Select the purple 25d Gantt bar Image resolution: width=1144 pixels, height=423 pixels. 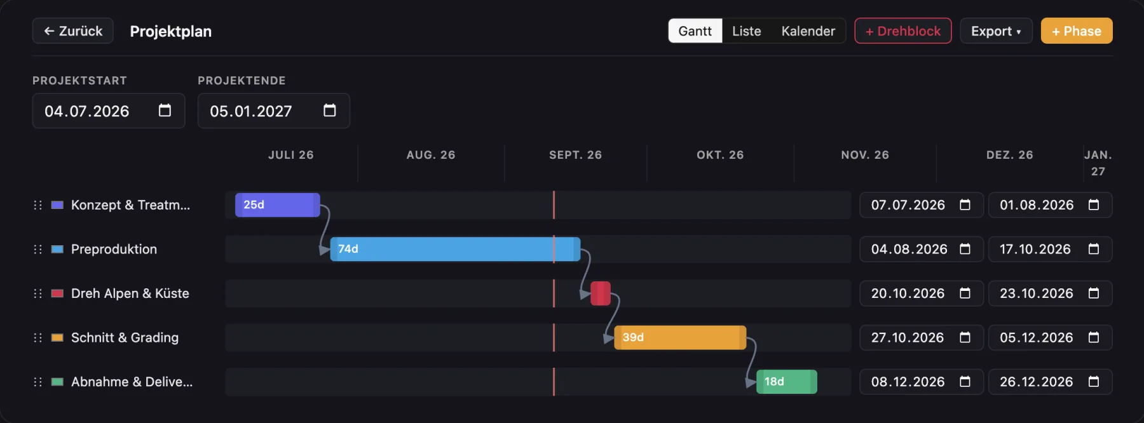coord(278,205)
